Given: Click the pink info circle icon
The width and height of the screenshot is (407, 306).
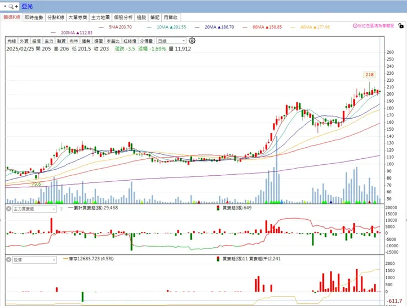Looking at the screenshot, I should click(x=355, y=26).
